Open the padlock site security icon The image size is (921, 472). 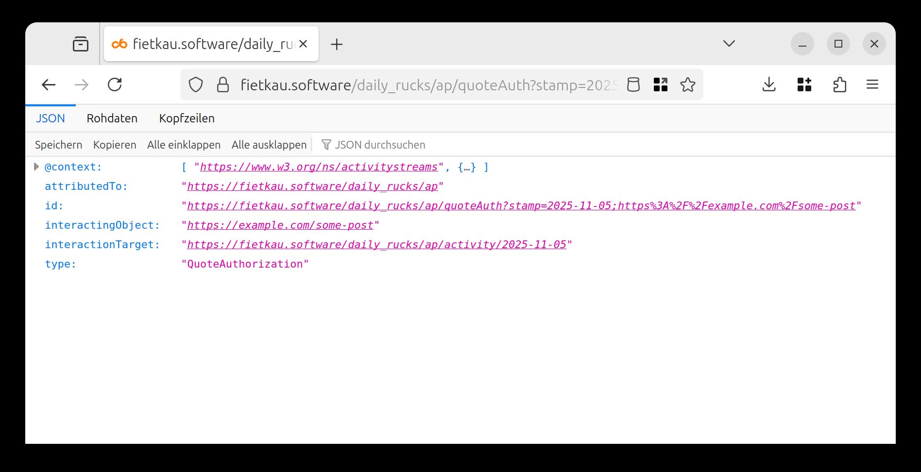(223, 84)
